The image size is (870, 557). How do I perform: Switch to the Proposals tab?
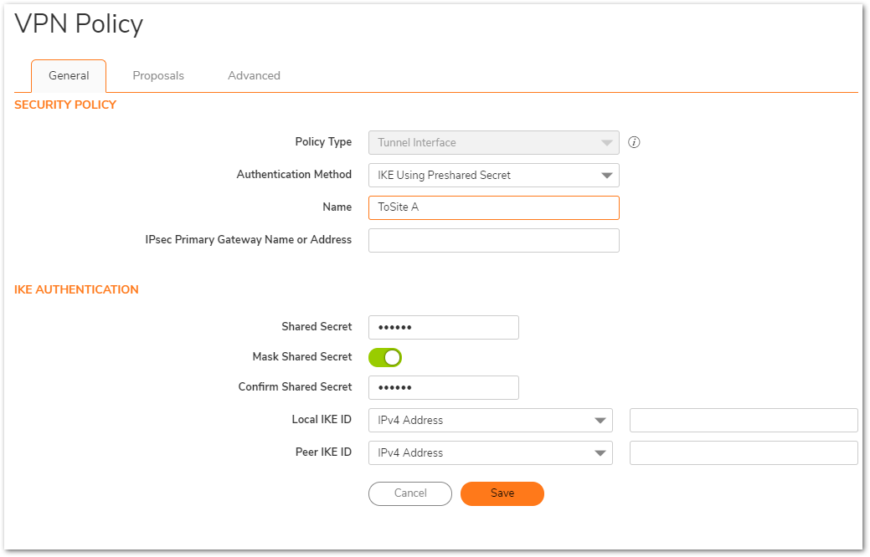tap(158, 76)
